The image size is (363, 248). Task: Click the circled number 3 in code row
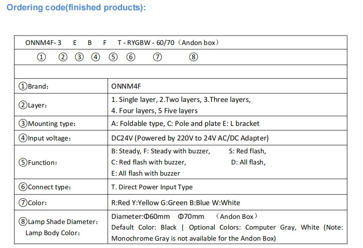[x=79, y=57]
